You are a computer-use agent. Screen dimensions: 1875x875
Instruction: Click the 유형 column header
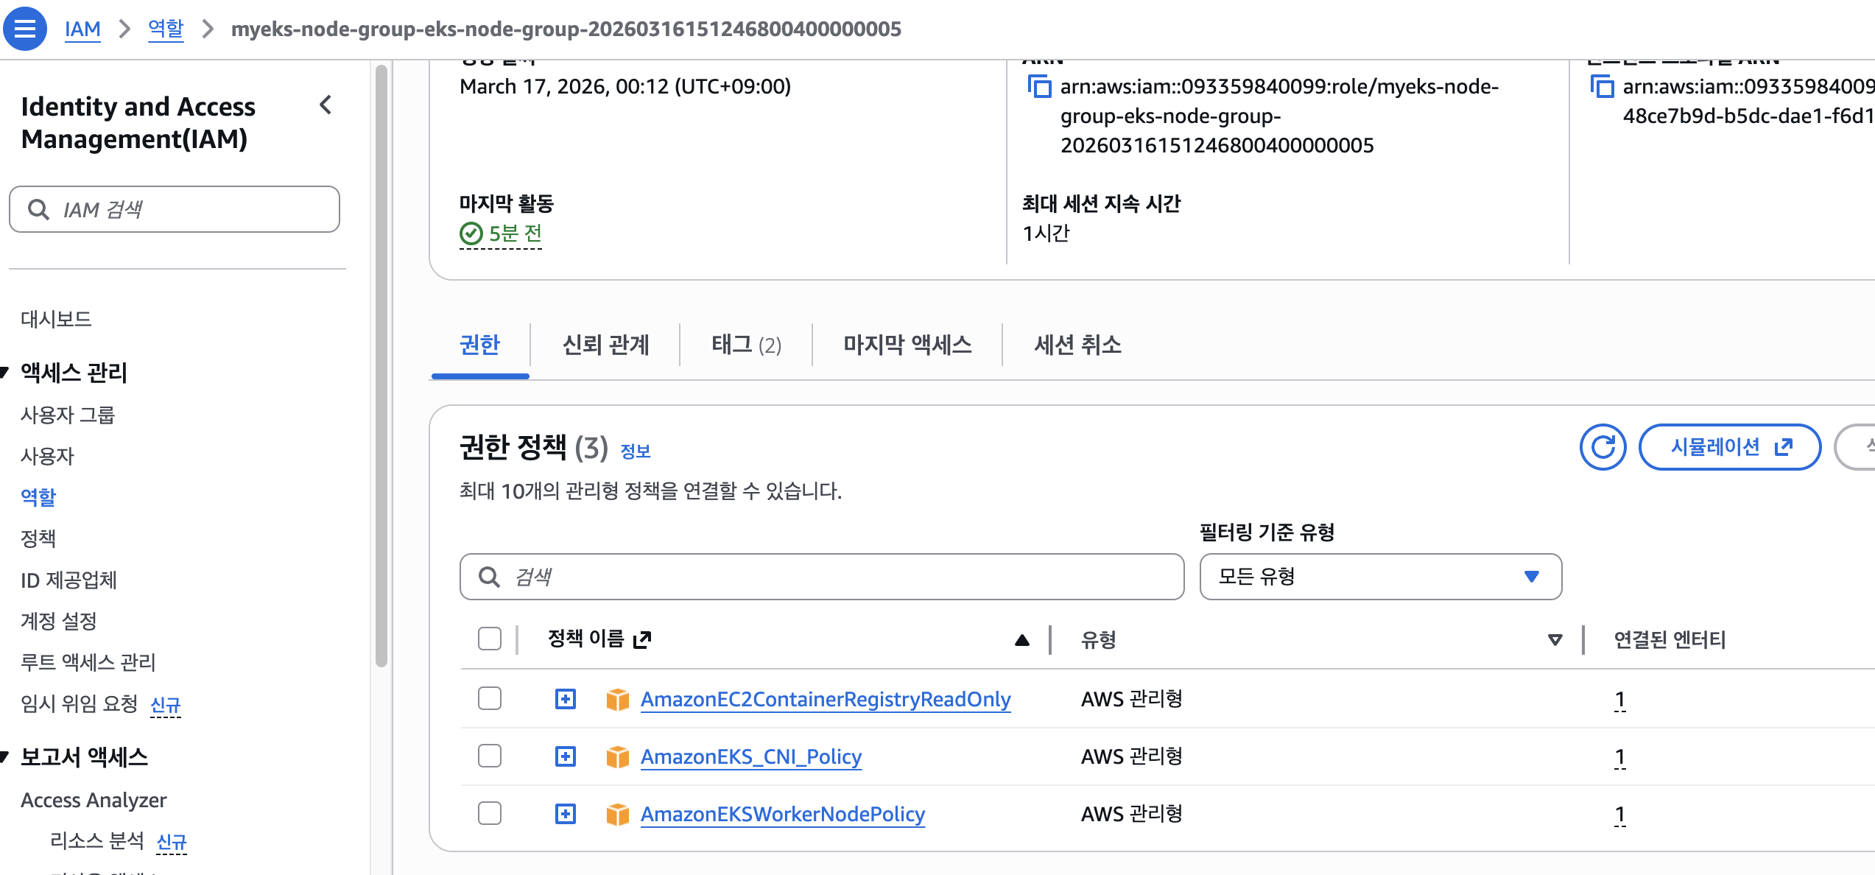coord(1098,639)
